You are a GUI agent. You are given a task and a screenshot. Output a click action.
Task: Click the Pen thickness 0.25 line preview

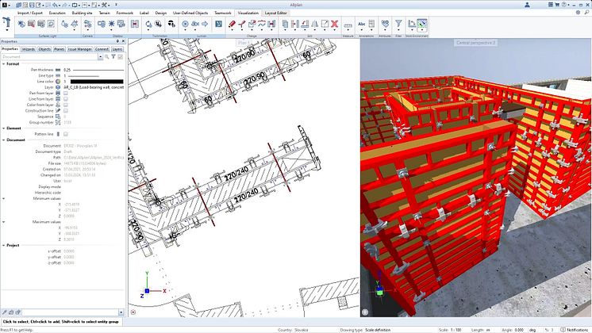click(x=98, y=70)
